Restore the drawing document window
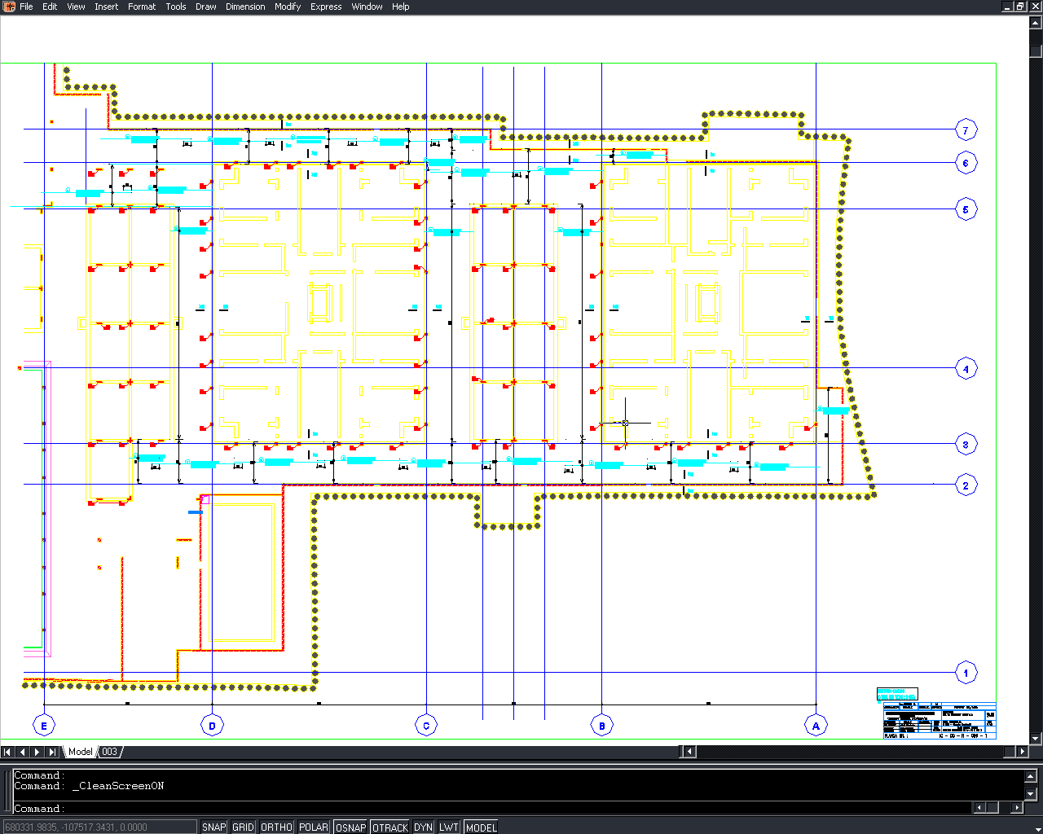Viewport: 1043px width, 834px height. 1019,7
